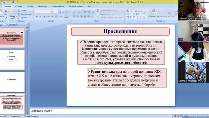Close the slides pane with X
The image size is (209, 118).
[x=27, y=25]
